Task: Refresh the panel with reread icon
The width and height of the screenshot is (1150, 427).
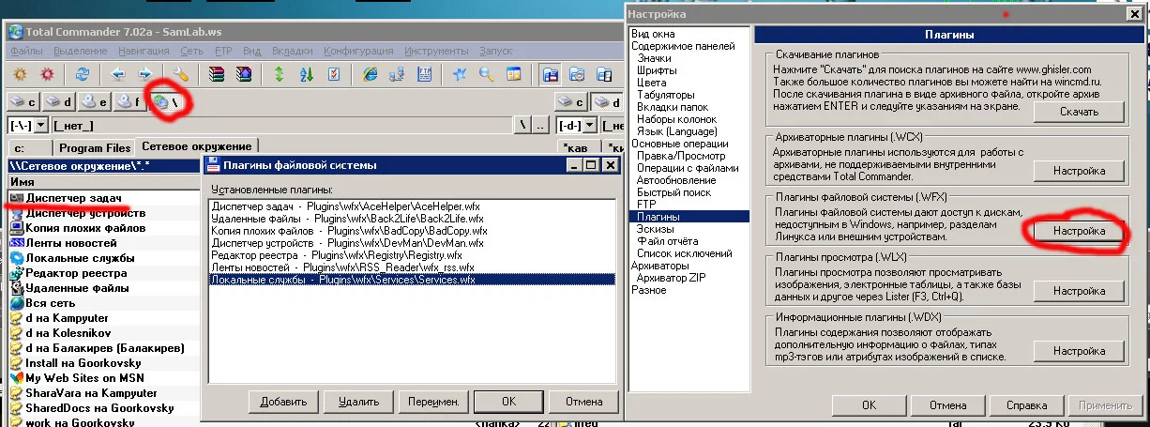Action: 83,73
